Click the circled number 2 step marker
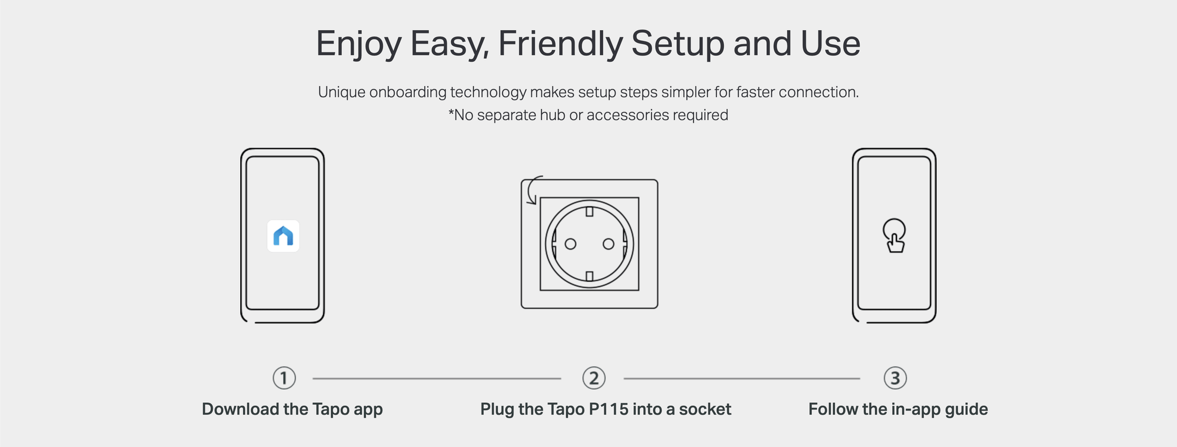 [x=594, y=378]
